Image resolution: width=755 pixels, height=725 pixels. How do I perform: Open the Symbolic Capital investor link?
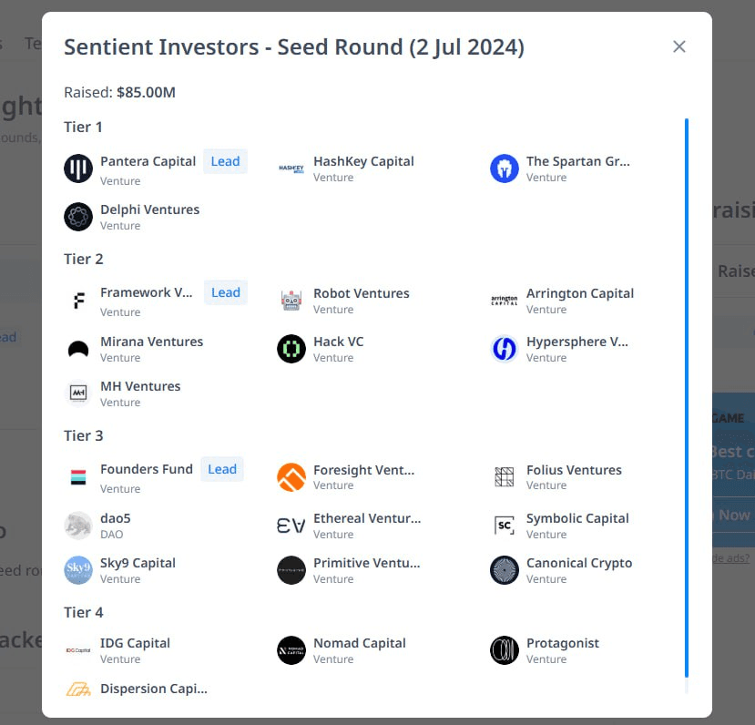(x=577, y=518)
